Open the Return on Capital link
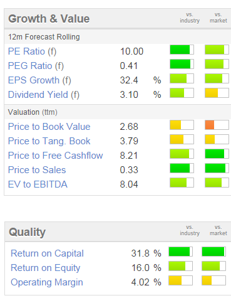The width and height of the screenshot is (231, 303). pos(47,253)
